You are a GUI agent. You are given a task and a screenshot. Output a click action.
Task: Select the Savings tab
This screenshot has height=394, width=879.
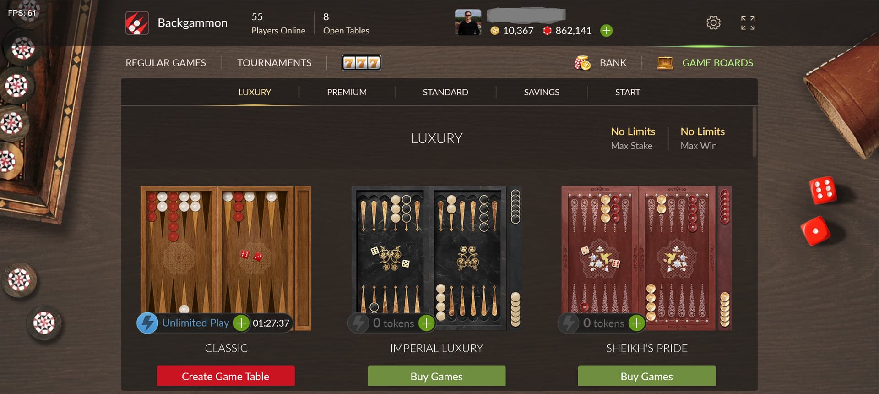[542, 92]
